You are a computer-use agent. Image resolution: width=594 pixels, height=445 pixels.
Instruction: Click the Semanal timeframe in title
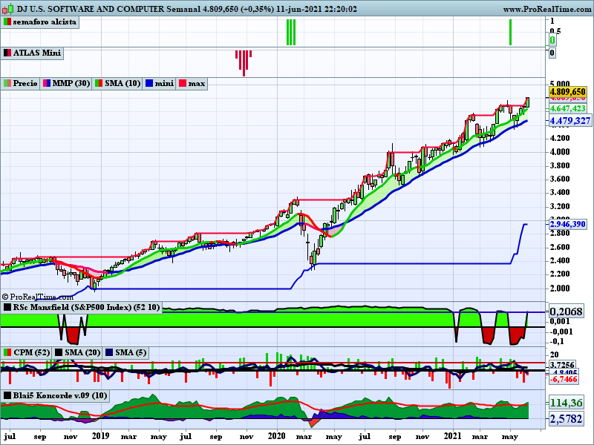pyautogui.click(x=183, y=9)
